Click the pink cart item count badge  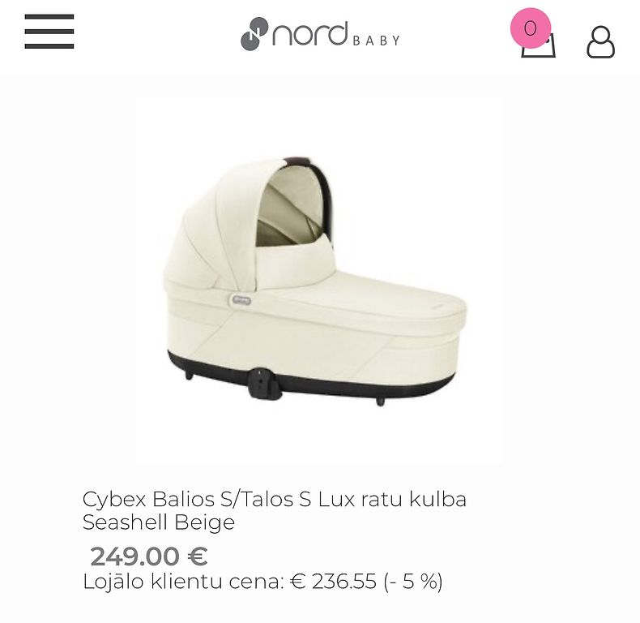(531, 28)
